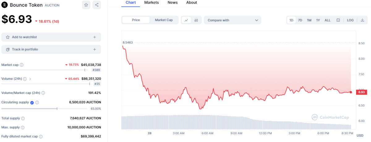Toggle LOG scale on chart
The image size is (371, 142).
[x=350, y=20]
